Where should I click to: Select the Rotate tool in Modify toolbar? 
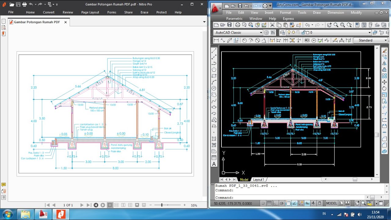point(384,88)
